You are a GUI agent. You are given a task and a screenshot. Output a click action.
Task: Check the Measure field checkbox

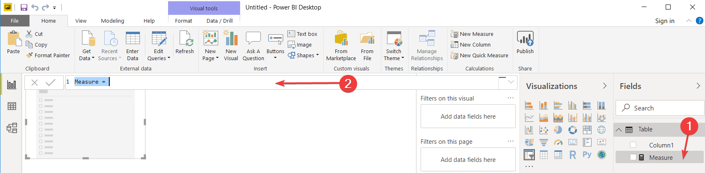coord(633,157)
